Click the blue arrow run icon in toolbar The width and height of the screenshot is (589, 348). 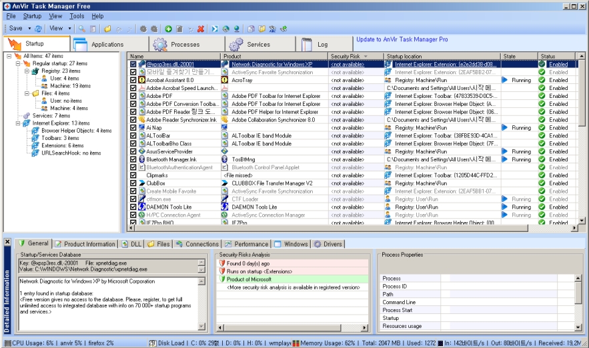(215, 29)
